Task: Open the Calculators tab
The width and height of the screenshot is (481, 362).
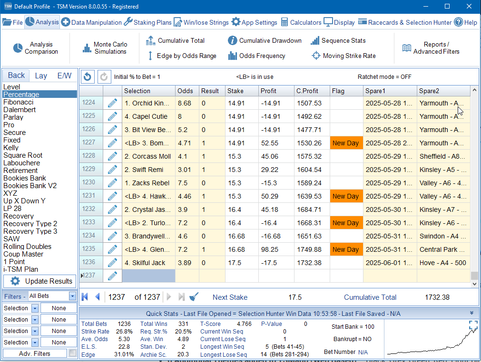Action: click(x=301, y=22)
